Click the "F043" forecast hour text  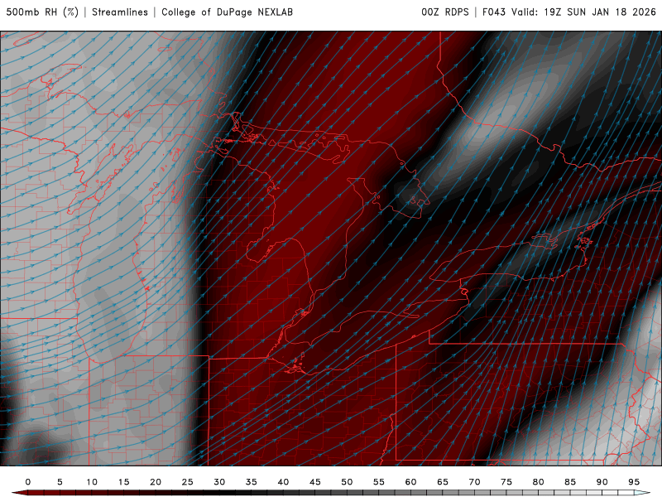493,12
